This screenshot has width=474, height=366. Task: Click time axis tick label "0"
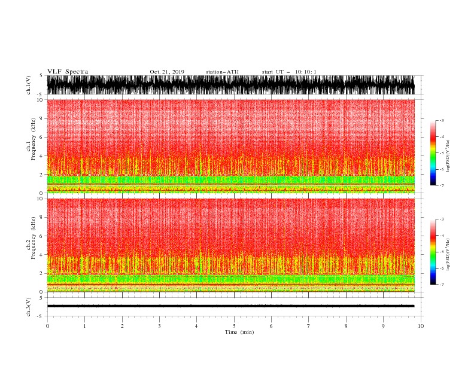[x=47, y=326]
